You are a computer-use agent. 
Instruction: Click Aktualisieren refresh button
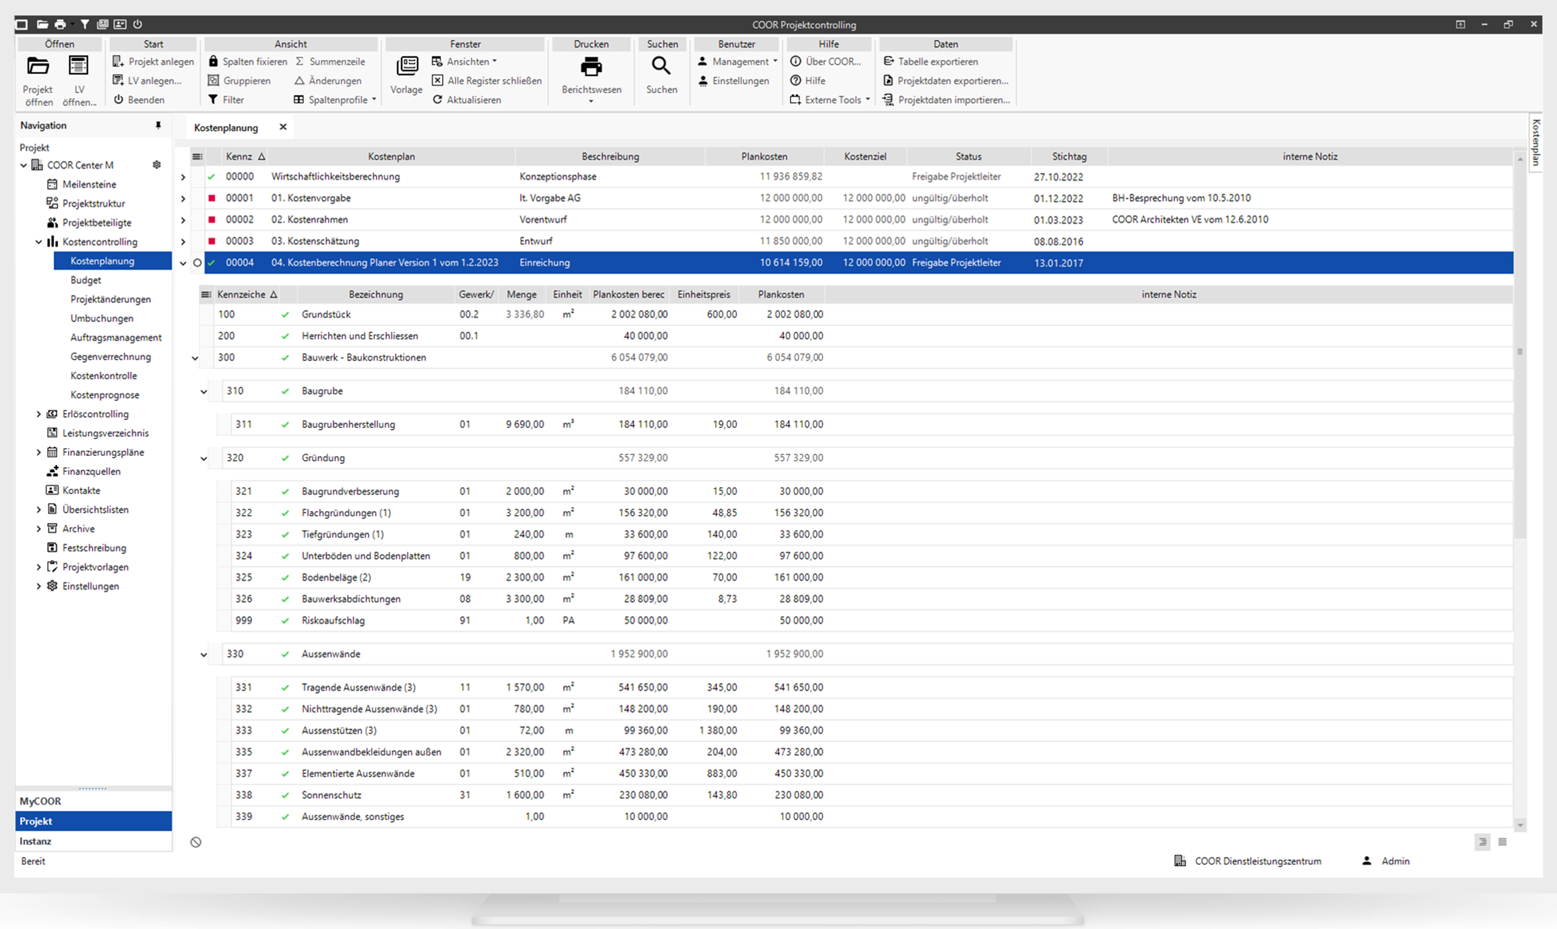pos(467,100)
